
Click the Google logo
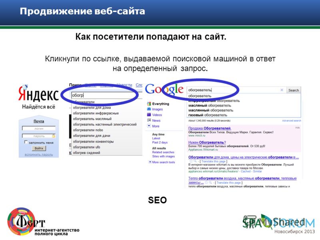[x=164, y=90]
